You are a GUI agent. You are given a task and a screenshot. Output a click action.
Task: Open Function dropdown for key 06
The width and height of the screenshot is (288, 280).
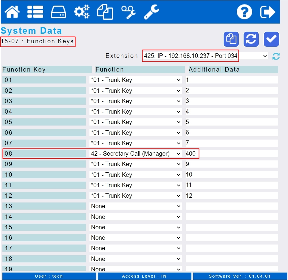(136, 133)
